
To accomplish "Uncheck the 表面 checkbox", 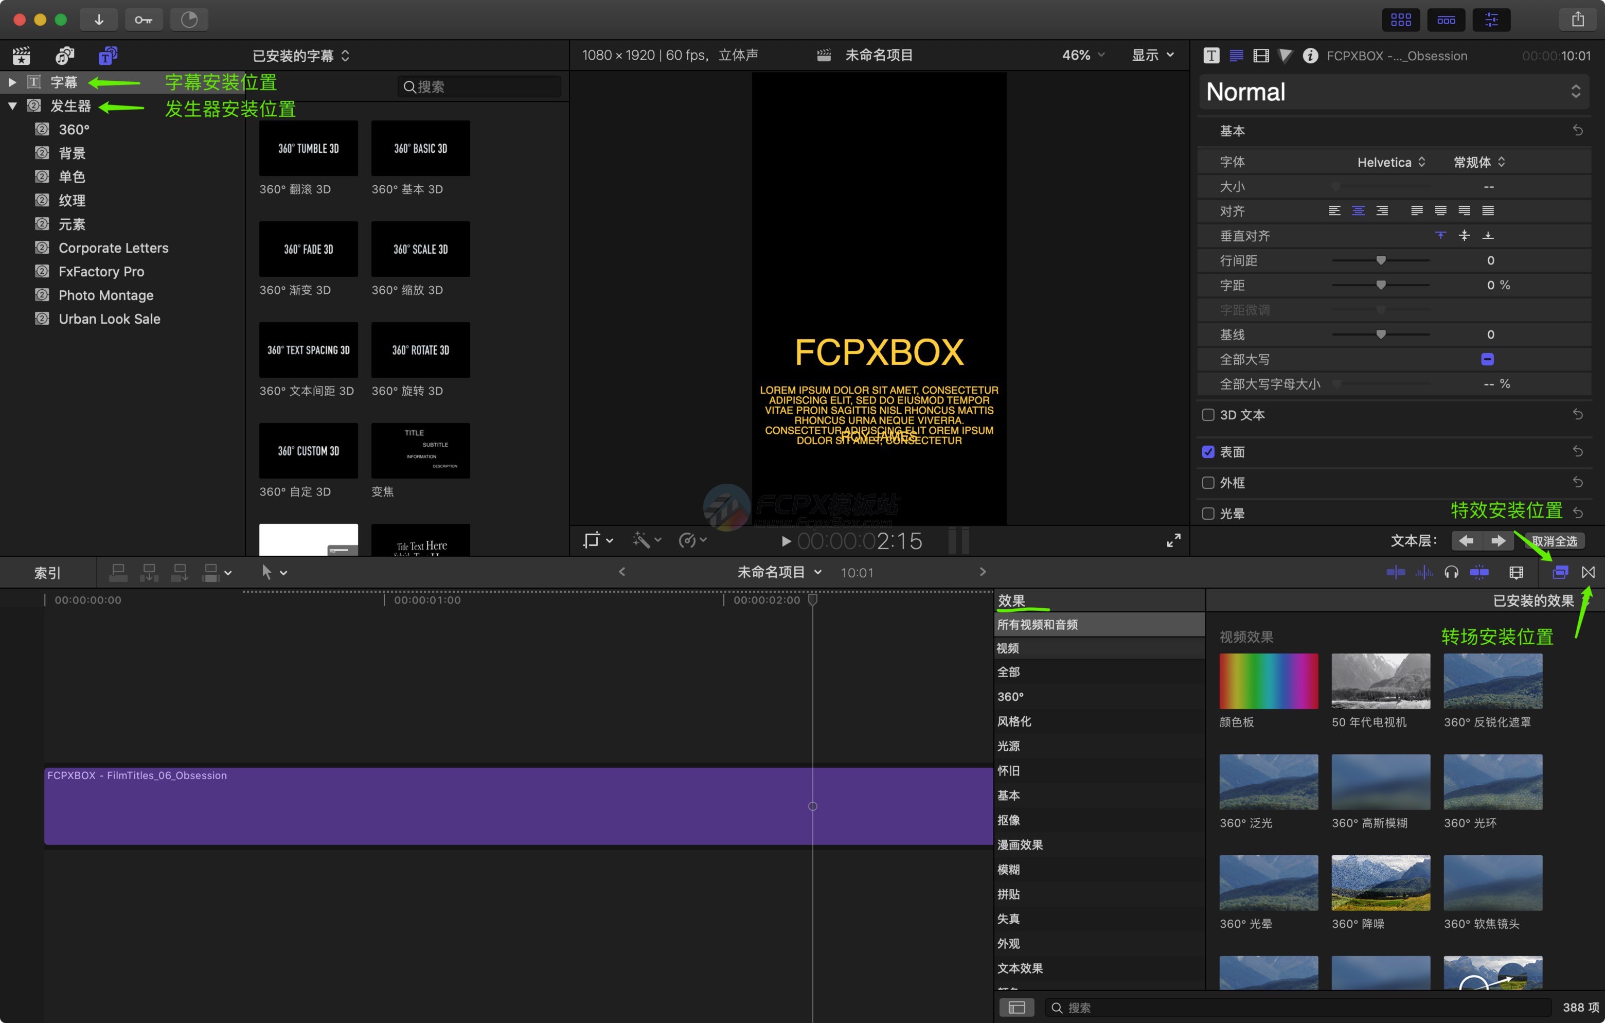I will (x=1208, y=452).
